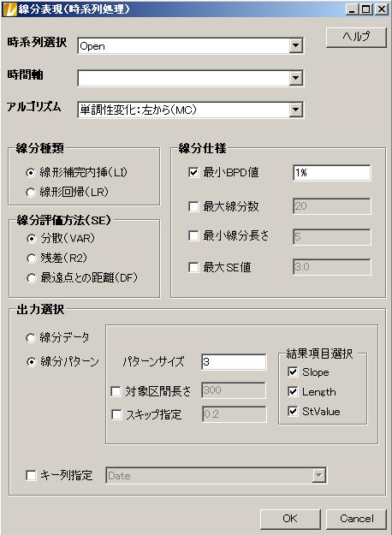Enable the 最大線分数 checkbox
The image size is (392, 535).
[x=193, y=206]
